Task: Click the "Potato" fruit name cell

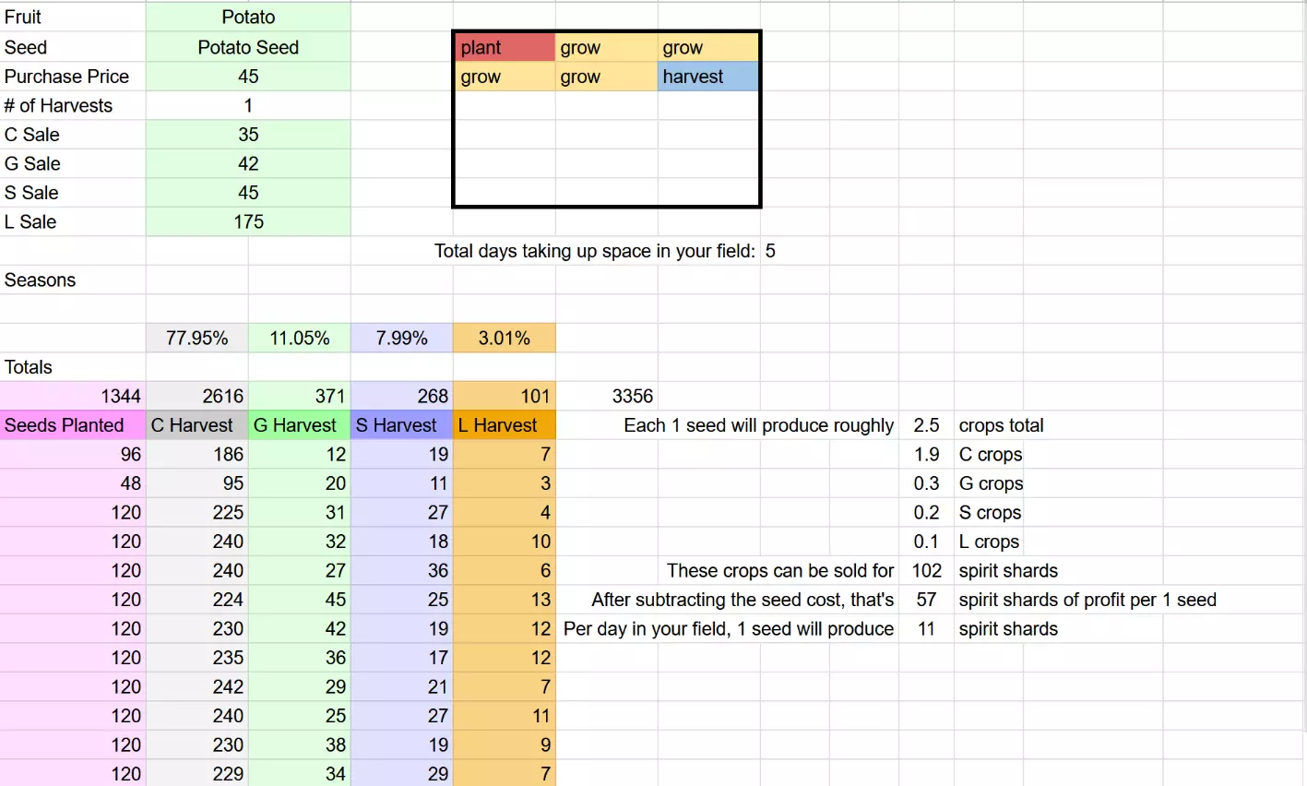Action: pos(248,18)
